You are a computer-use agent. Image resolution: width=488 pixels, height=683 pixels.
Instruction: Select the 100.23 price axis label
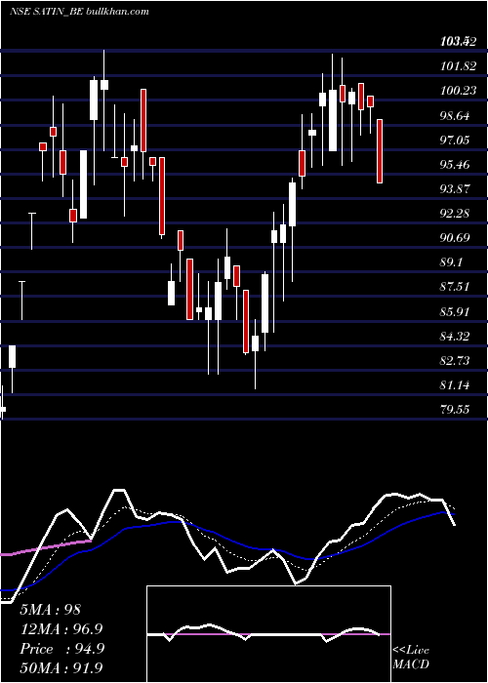(x=458, y=91)
